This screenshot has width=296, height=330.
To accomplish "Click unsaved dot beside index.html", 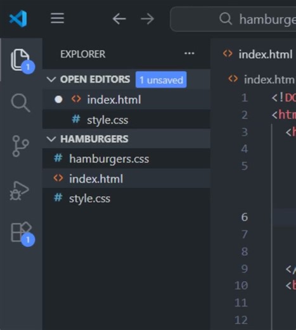I will (x=58, y=100).
